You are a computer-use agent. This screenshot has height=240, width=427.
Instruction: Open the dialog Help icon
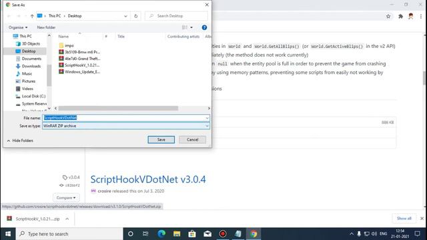pos(204,27)
